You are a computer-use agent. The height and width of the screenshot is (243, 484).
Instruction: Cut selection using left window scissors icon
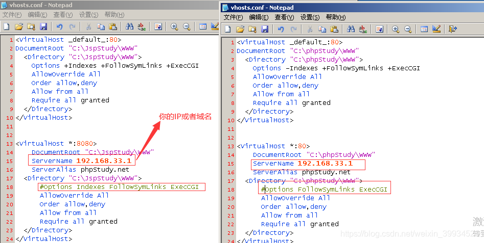coord(88,26)
